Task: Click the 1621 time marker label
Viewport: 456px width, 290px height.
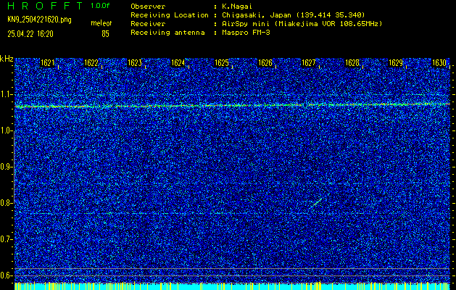Action: pyautogui.click(x=47, y=63)
